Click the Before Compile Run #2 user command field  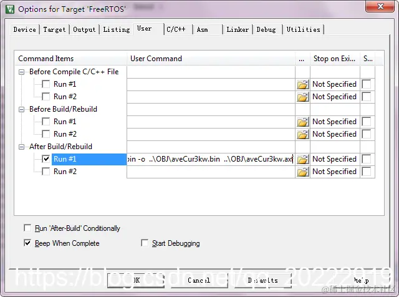211,97
